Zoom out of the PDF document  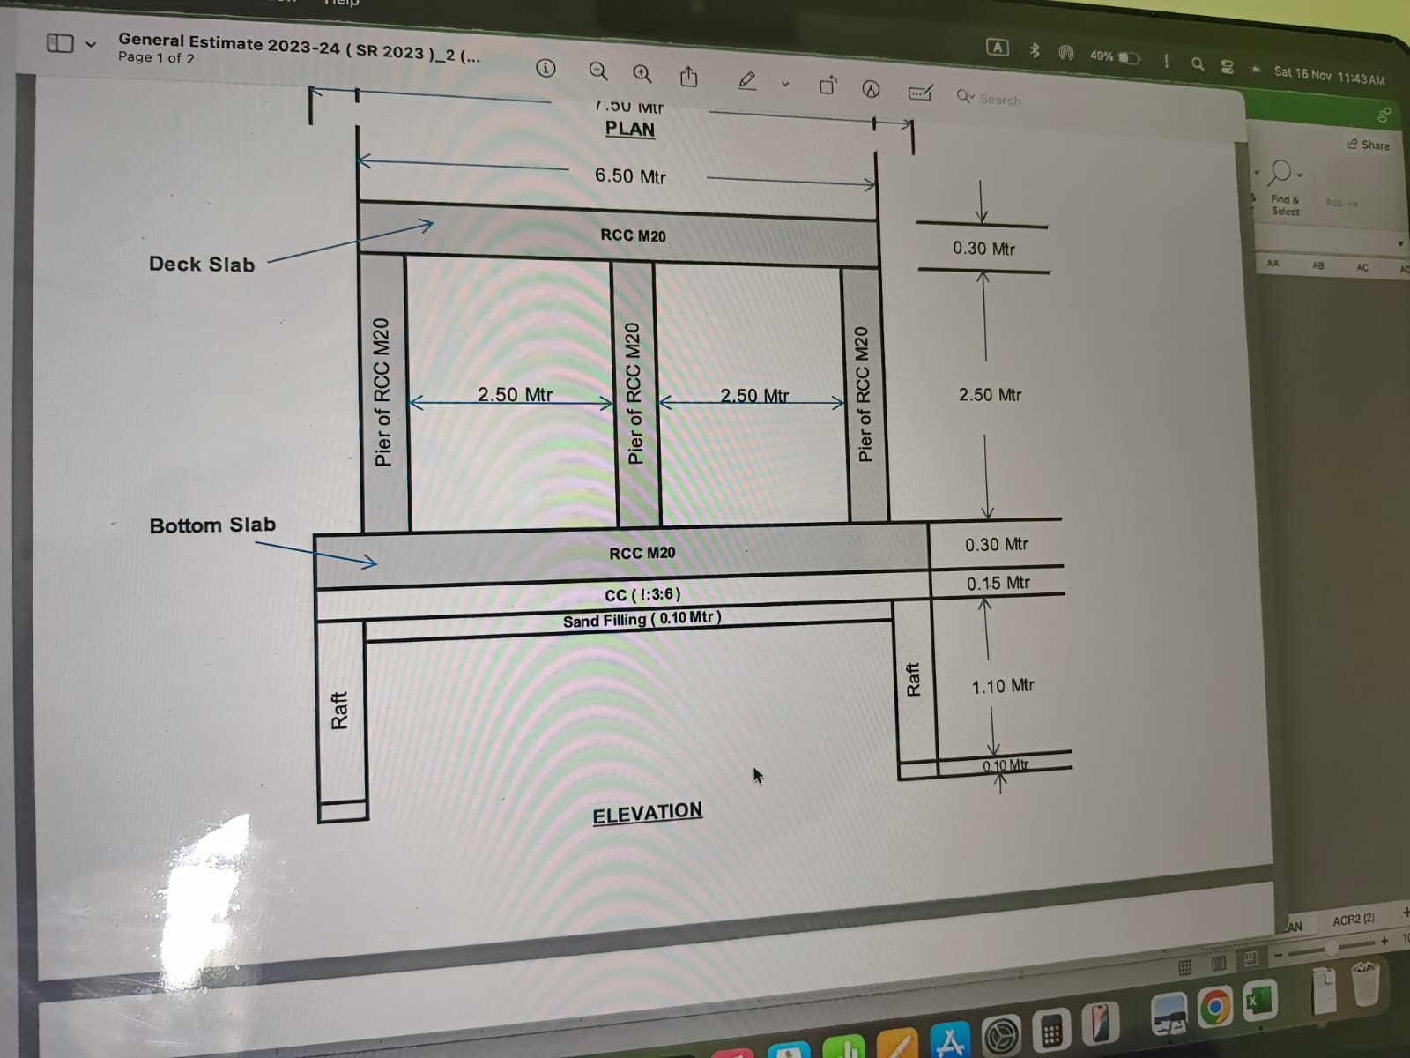tap(597, 71)
